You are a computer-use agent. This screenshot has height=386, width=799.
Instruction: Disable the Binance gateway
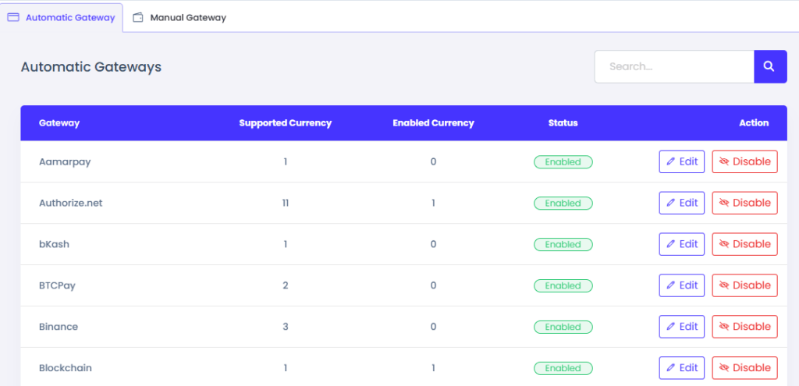(744, 327)
